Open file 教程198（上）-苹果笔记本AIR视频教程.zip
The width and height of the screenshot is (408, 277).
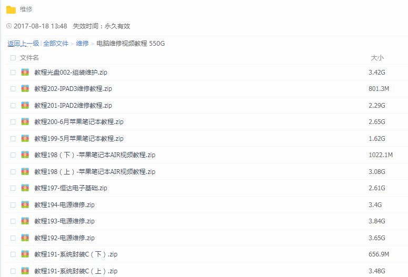coord(95,171)
